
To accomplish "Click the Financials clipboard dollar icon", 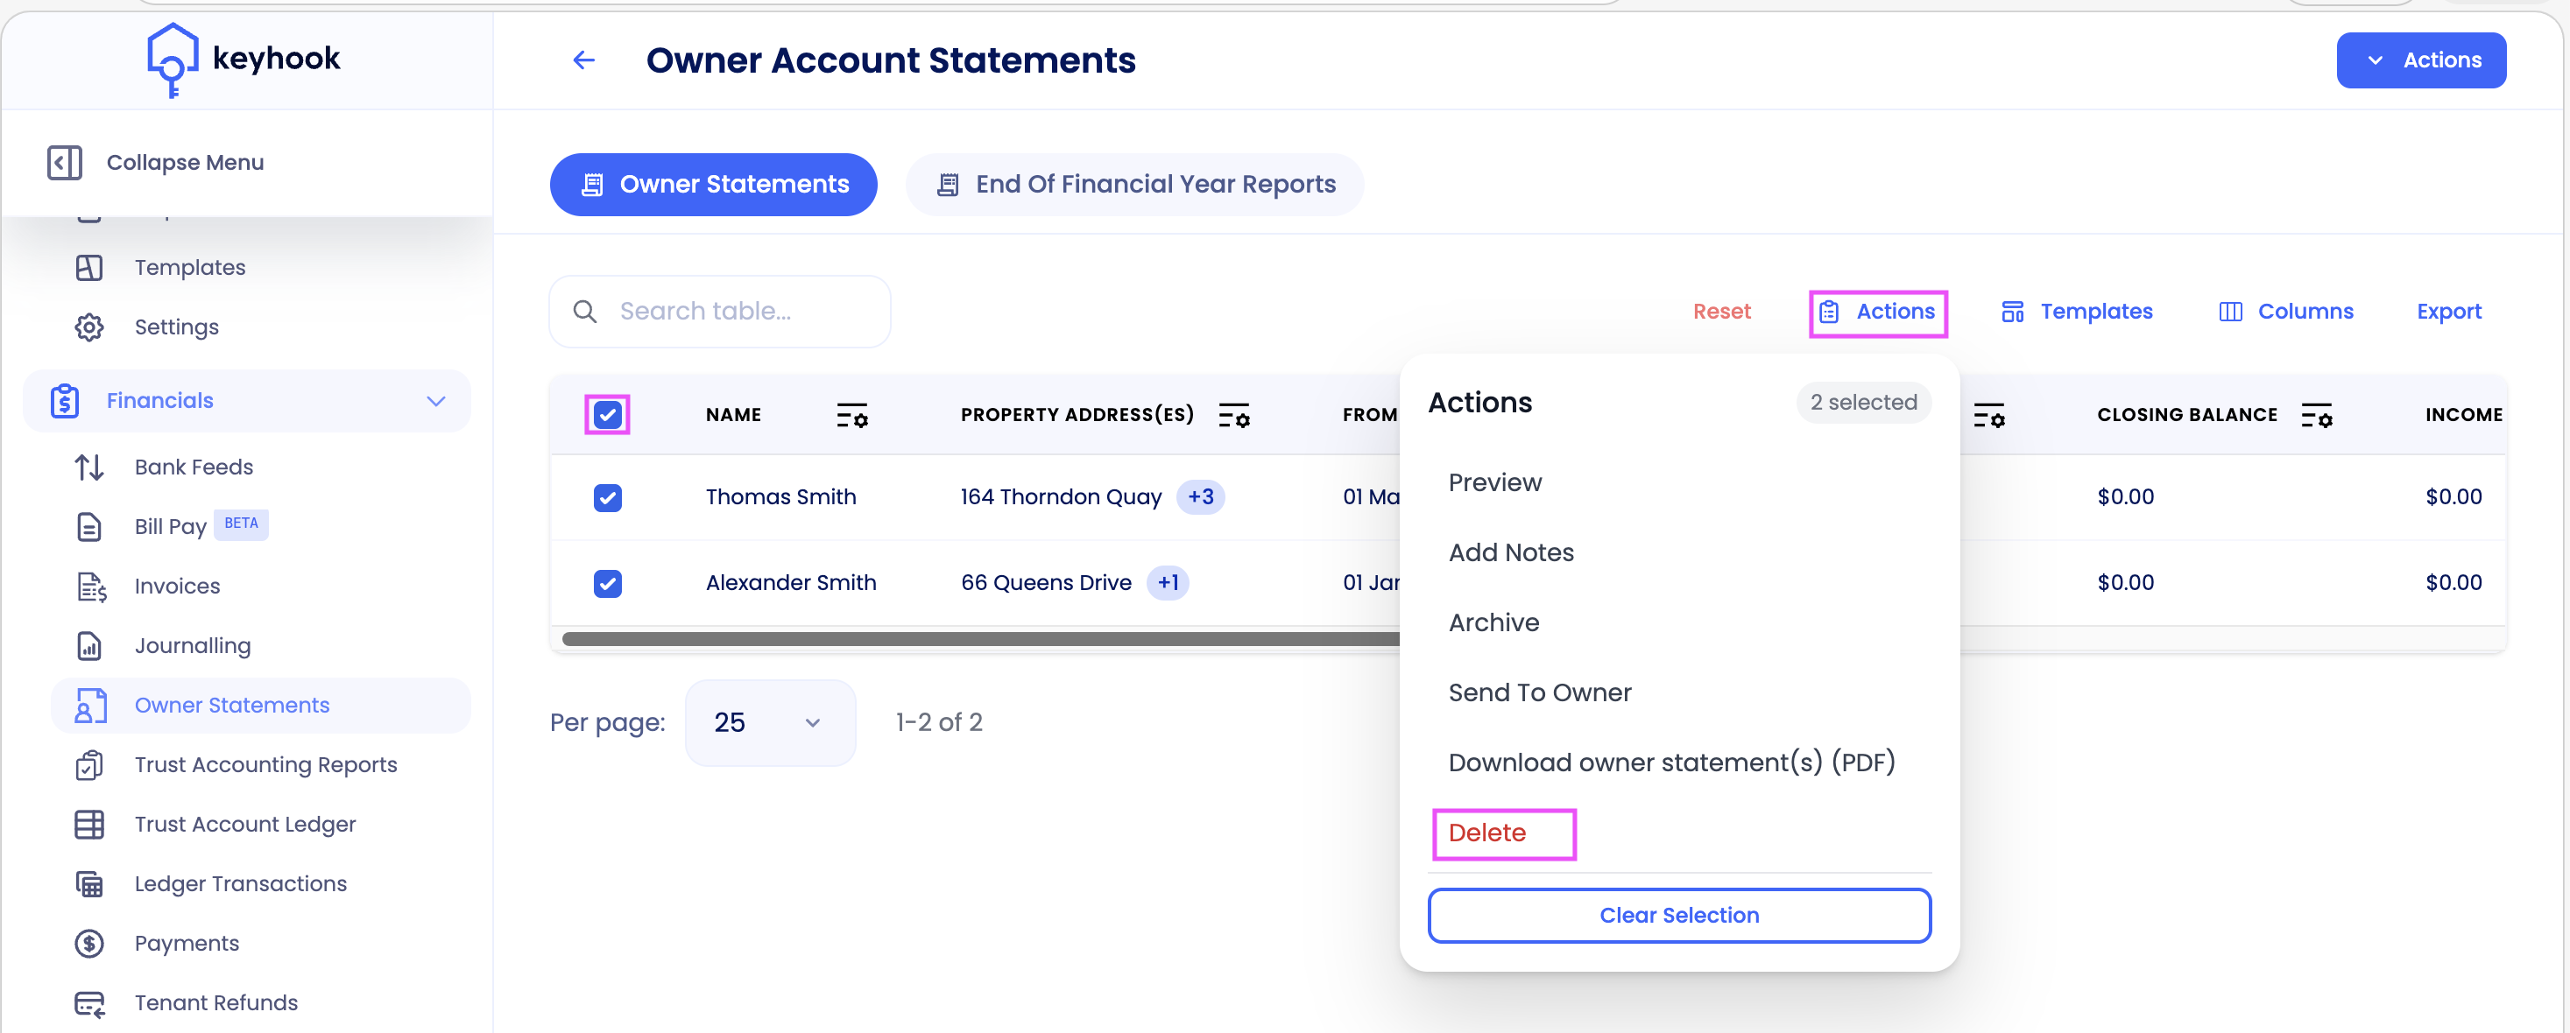I will [x=65, y=401].
